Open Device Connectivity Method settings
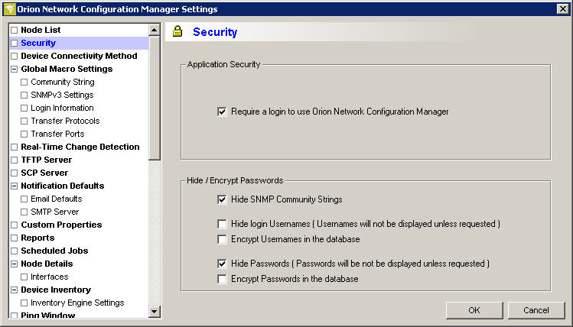This screenshot has width=573, height=327. [x=79, y=56]
